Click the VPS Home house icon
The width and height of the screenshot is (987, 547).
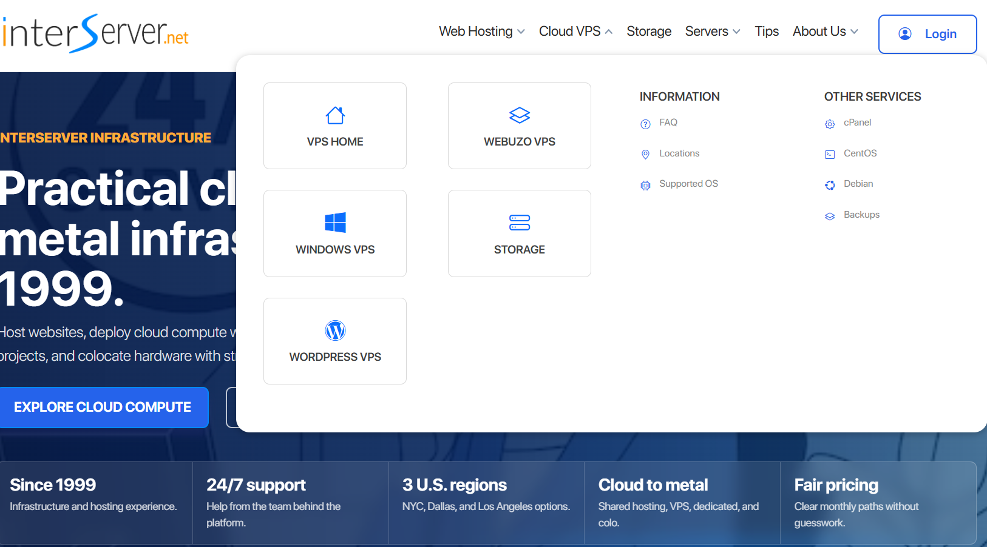(x=335, y=115)
